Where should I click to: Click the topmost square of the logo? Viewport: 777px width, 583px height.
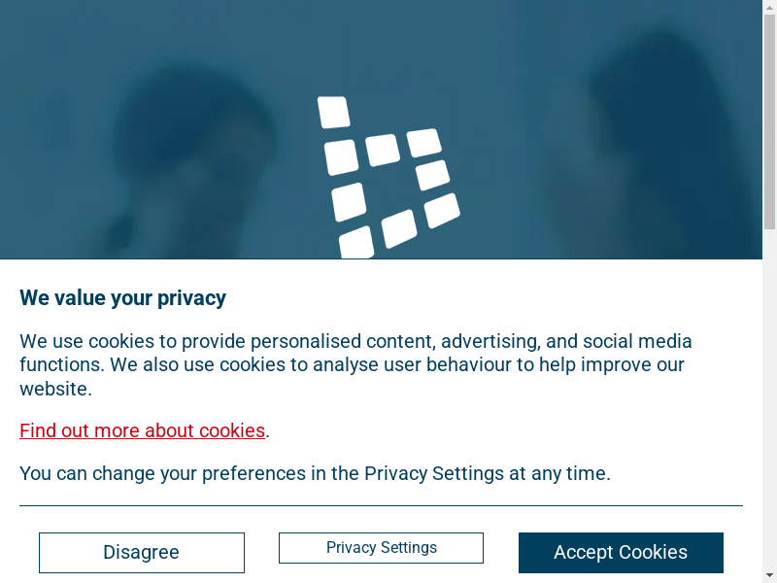pyautogui.click(x=333, y=112)
